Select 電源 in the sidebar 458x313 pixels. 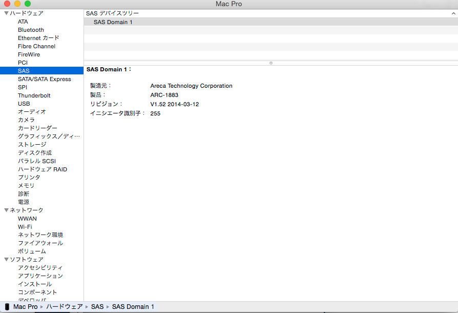tap(24, 202)
